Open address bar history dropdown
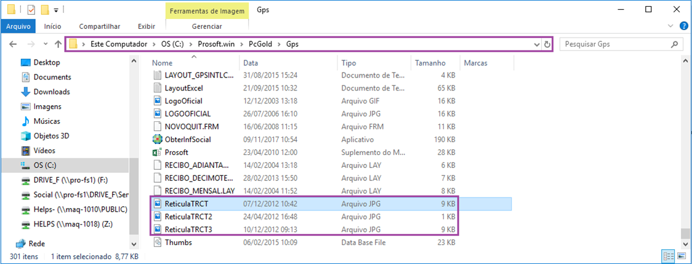This screenshot has width=692, height=264. pos(537,44)
